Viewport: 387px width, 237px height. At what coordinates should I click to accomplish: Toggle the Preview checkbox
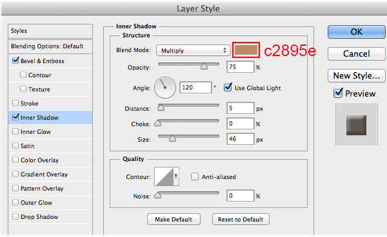[x=338, y=93]
